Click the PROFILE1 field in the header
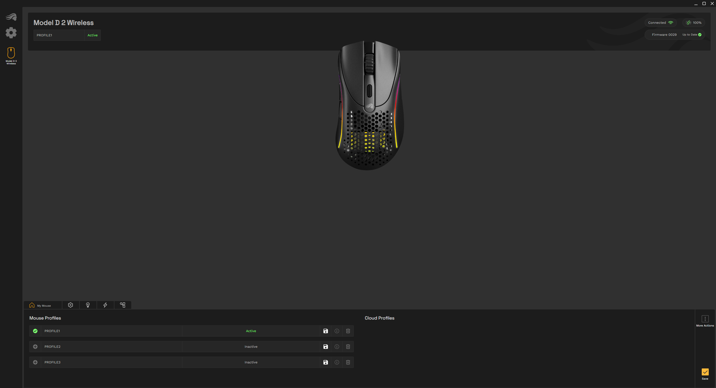The width and height of the screenshot is (716, 388). click(x=59, y=35)
